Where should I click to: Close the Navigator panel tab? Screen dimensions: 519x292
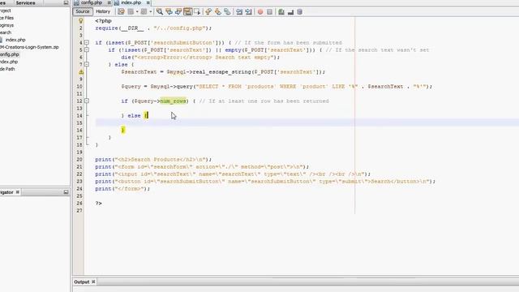coord(18,192)
